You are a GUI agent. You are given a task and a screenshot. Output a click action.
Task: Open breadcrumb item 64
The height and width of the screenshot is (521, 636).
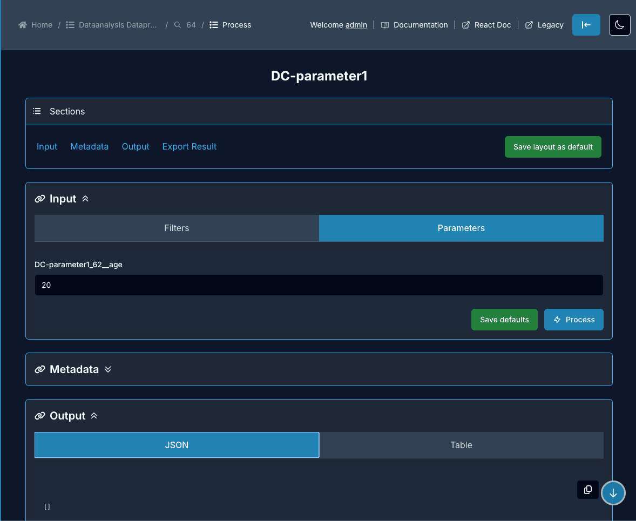(191, 25)
